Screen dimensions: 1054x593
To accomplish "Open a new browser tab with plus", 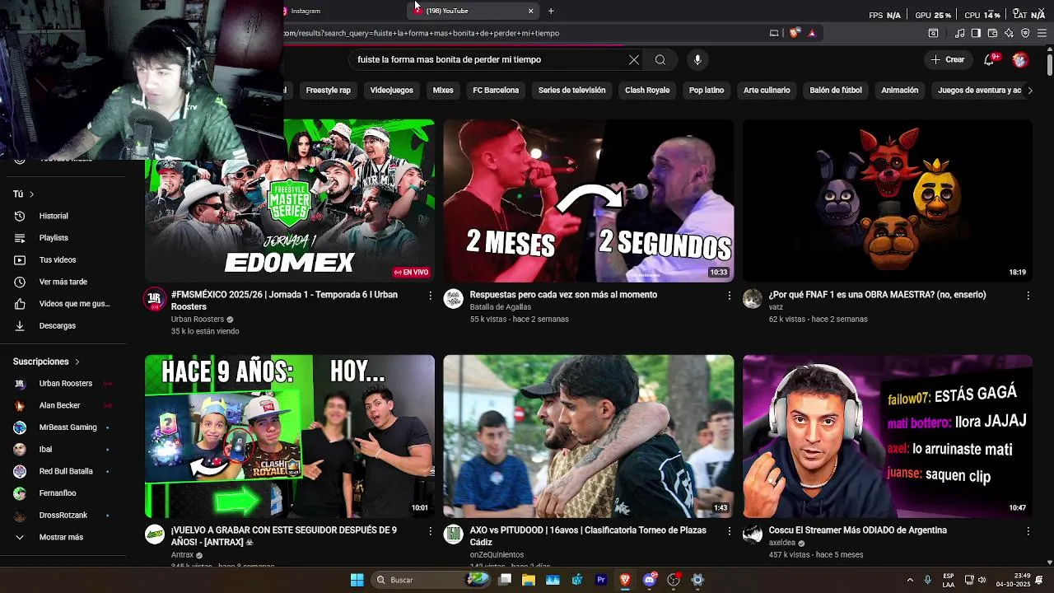I will pos(551,11).
